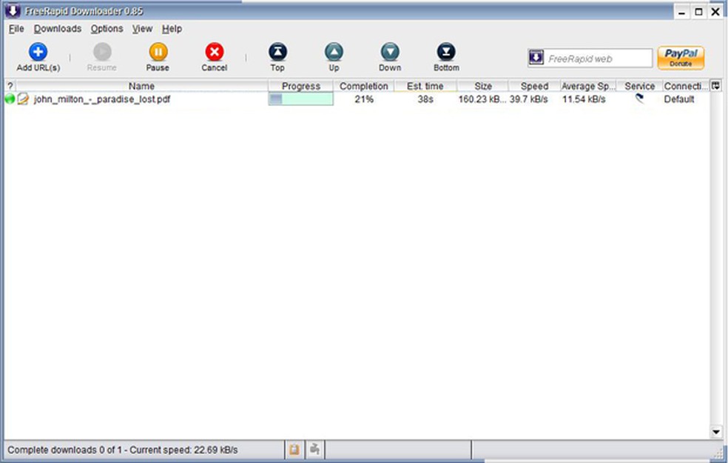Move selected download Up
The image size is (728, 463).
click(334, 57)
